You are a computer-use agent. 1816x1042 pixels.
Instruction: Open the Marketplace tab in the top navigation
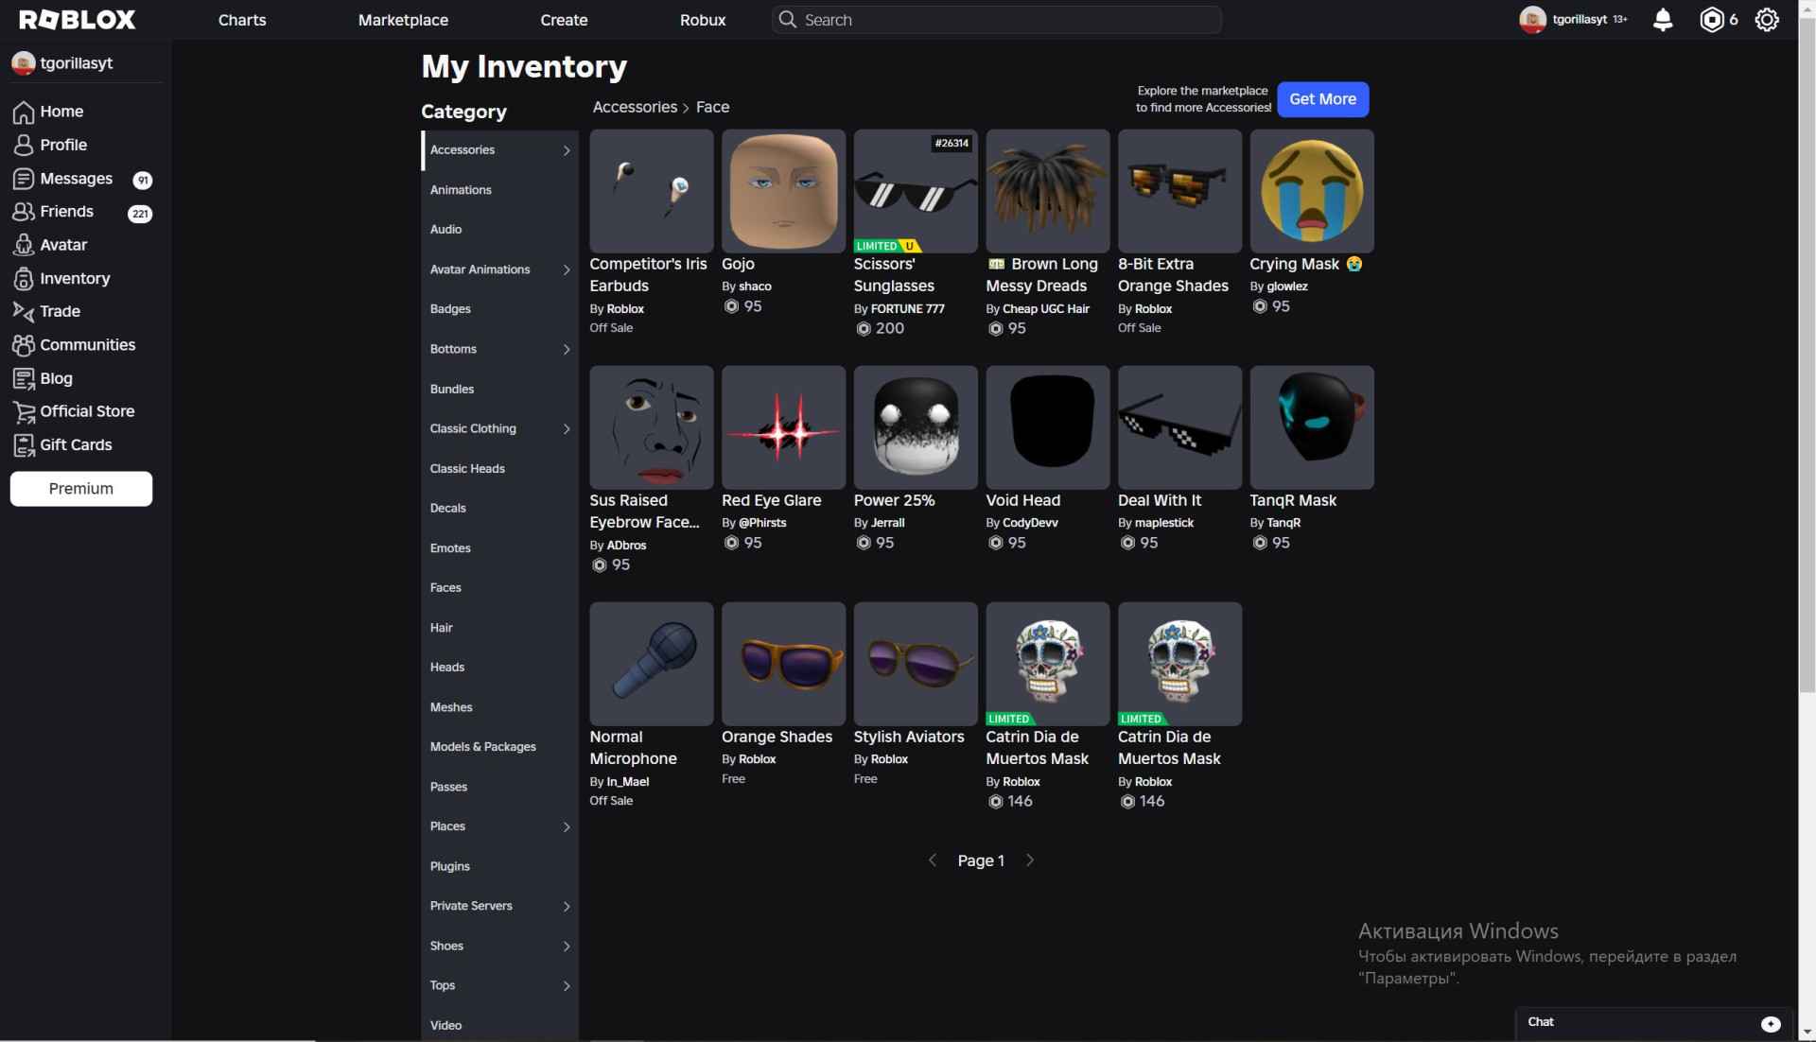coord(403,20)
